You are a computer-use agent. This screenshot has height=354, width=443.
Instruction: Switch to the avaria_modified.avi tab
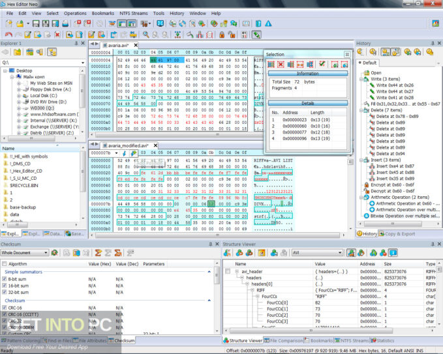[x=128, y=145]
